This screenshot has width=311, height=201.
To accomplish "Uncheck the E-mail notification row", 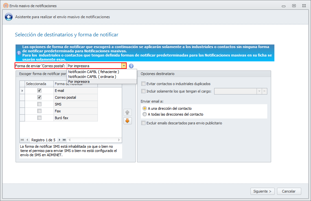I will [39, 91].
